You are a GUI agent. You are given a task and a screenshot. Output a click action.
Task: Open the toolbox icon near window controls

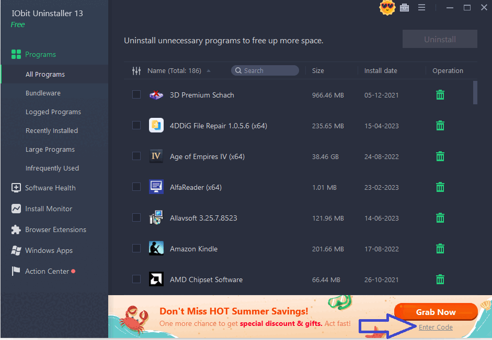404,8
